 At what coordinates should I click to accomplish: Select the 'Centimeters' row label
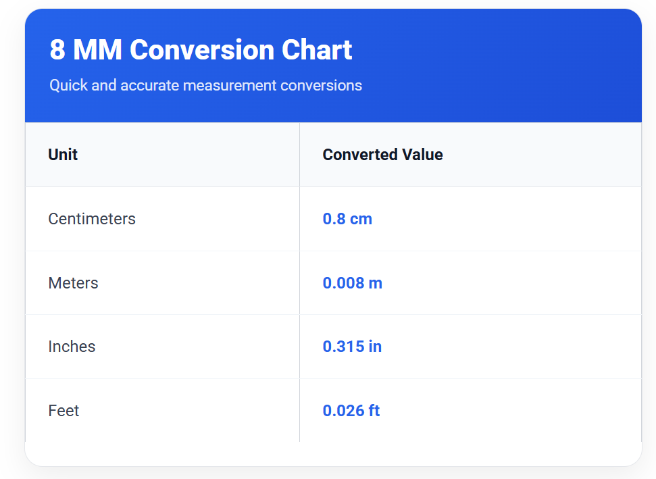pyautogui.click(x=92, y=219)
